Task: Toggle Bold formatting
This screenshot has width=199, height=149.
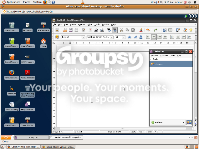Action: (130, 37)
